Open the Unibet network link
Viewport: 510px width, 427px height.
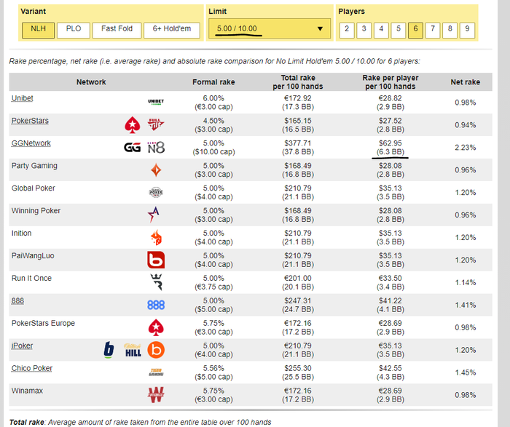22,98
